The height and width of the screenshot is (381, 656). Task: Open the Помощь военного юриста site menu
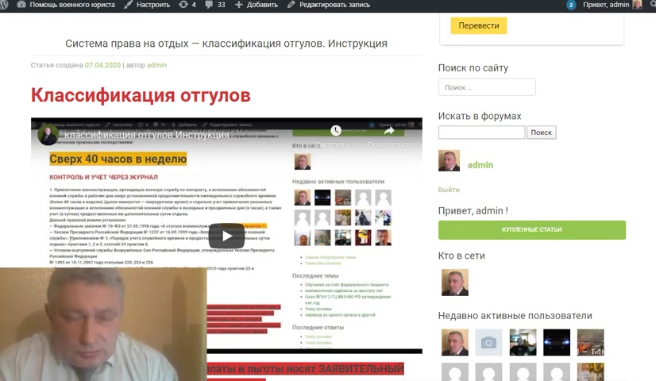pyautogui.click(x=66, y=5)
